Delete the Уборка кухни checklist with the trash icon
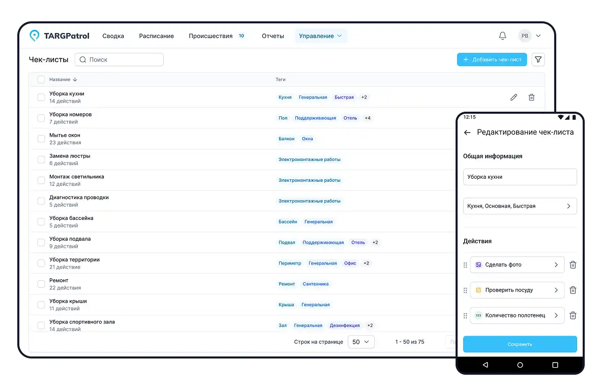Image resolution: width=602 pixels, height=392 pixels. pos(531,97)
